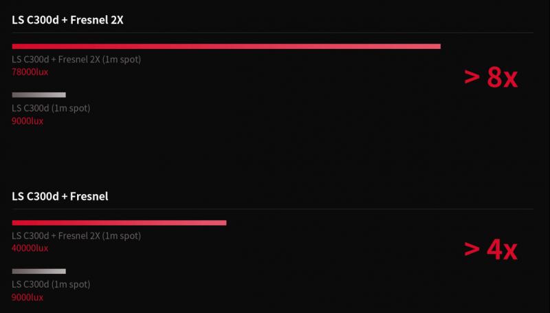This screenshot has width=550, height=313.
Task: Click the red 78000lux value
Action: [x=30, y=72]
